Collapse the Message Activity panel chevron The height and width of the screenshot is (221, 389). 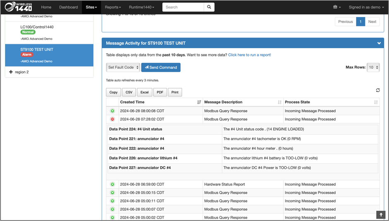tap(379, 43)
